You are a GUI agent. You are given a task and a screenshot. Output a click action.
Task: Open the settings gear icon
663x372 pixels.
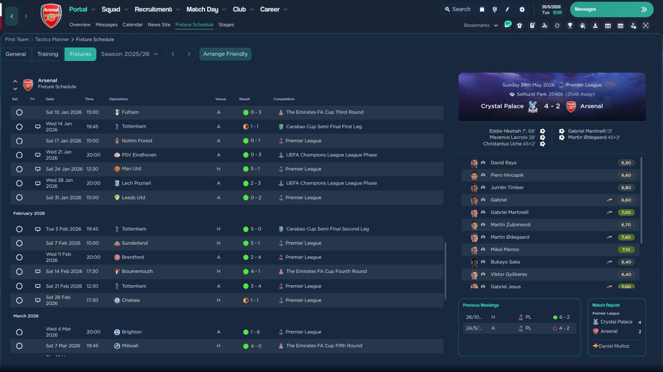[522, 9]
